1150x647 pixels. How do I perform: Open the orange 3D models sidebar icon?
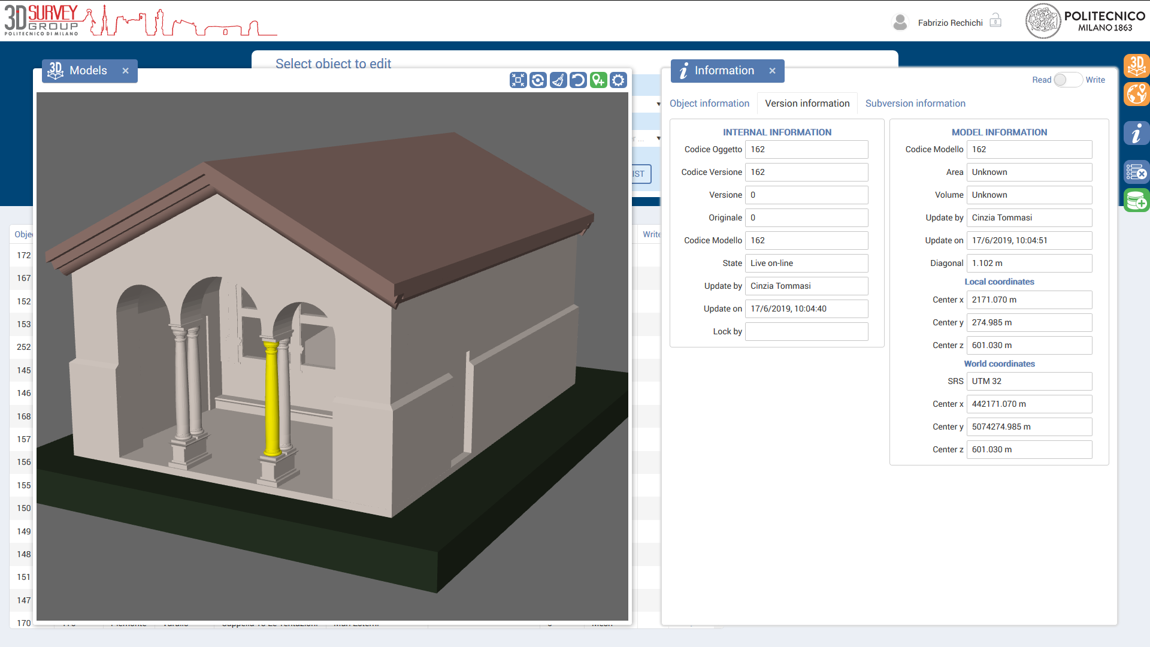point(1136,65)
